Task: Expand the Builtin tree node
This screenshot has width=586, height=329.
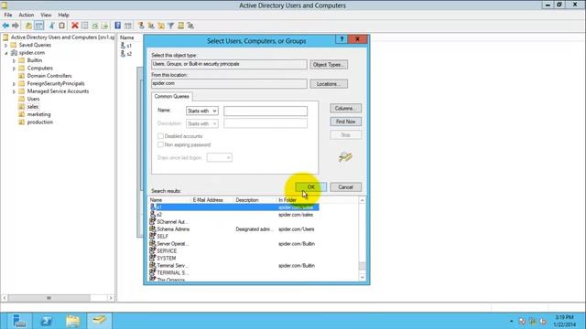Action: point(15,60)
